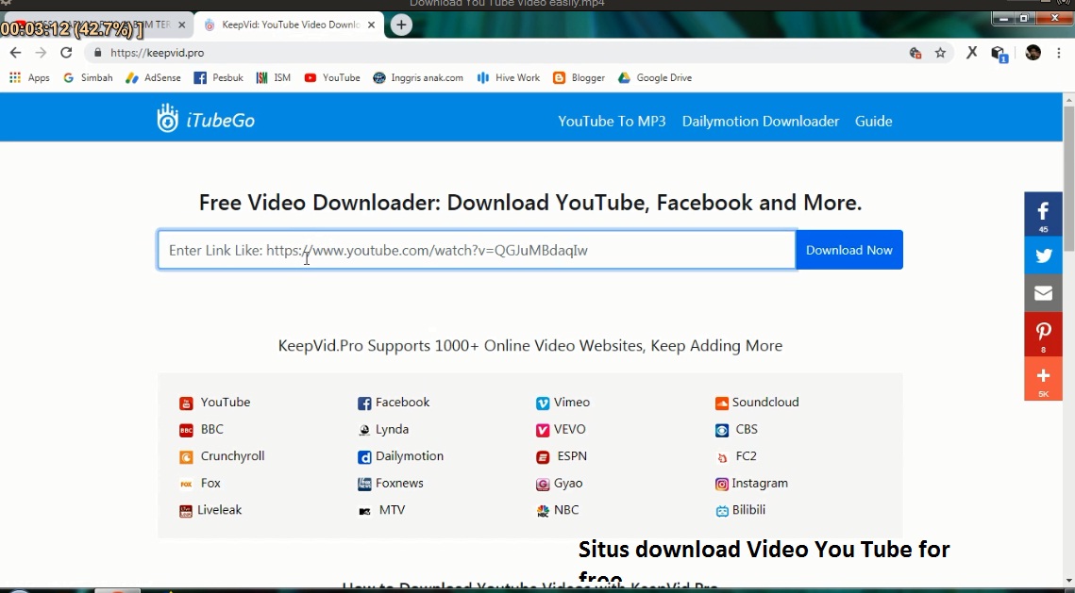The width and height of the screenshot is (1075, 593).
Task: Click the BBC entry in supported sites
Action: coord(201,429)
